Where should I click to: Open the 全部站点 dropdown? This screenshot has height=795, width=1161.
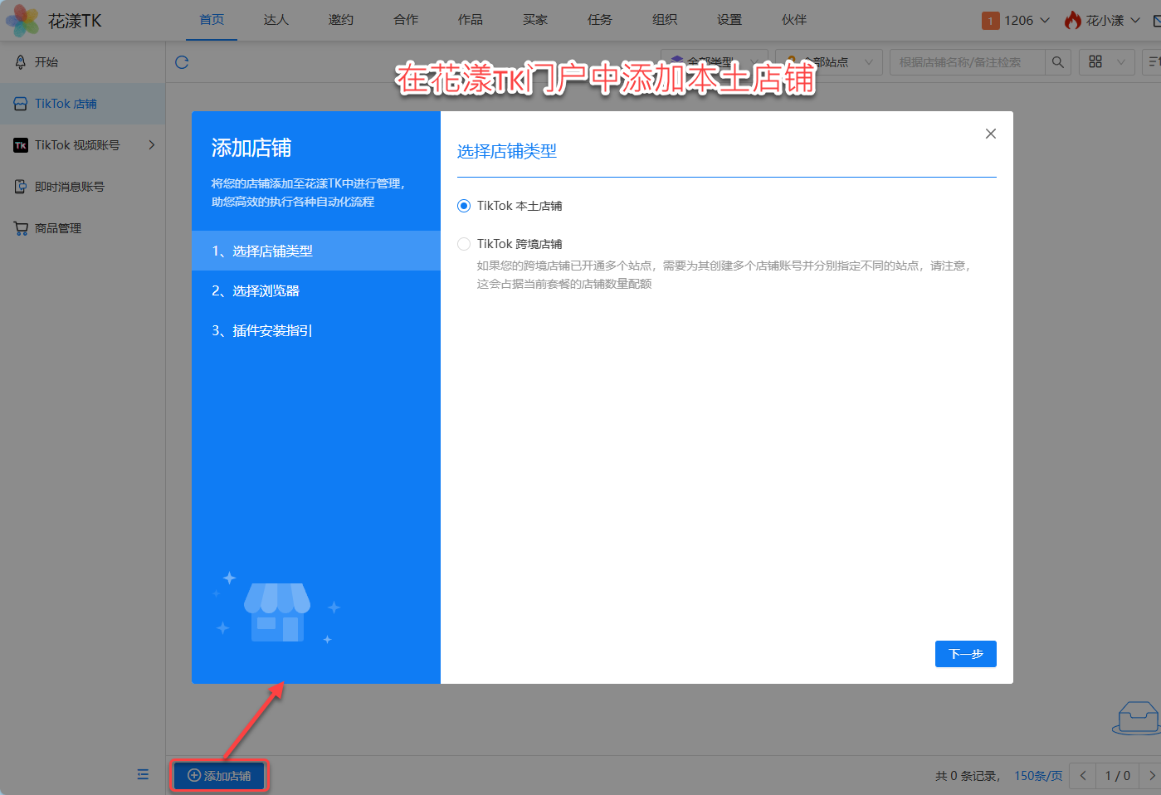(x=829, y=62)
